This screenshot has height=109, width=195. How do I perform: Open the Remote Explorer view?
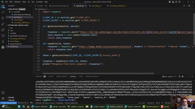point(3,36)
